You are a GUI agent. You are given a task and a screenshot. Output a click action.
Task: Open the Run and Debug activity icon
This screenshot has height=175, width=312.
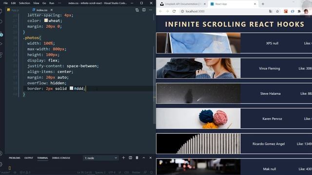click(1, 44)
